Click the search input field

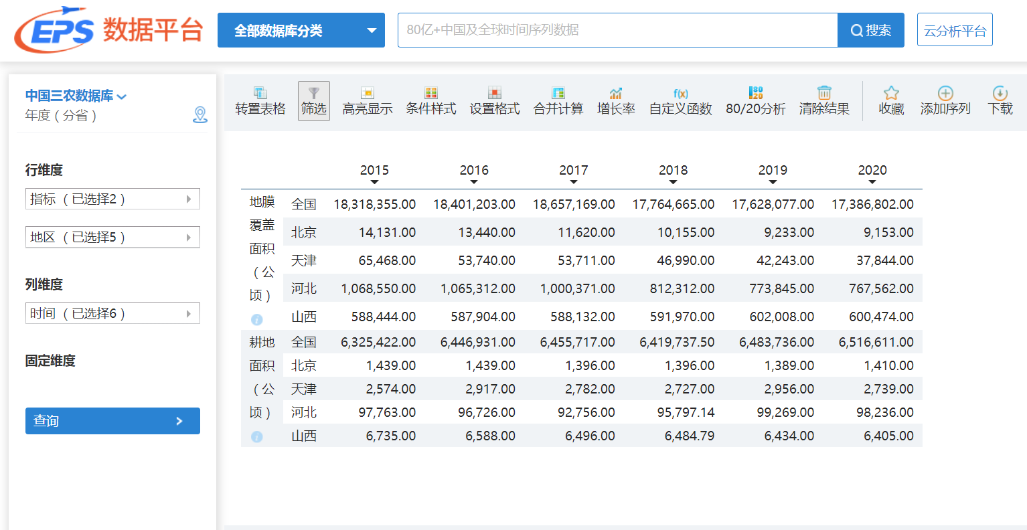[617, 30]
